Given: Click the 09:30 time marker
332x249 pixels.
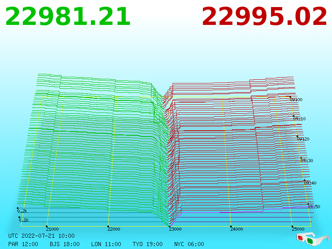Looking at the screenshot, I should pos(307,161).
